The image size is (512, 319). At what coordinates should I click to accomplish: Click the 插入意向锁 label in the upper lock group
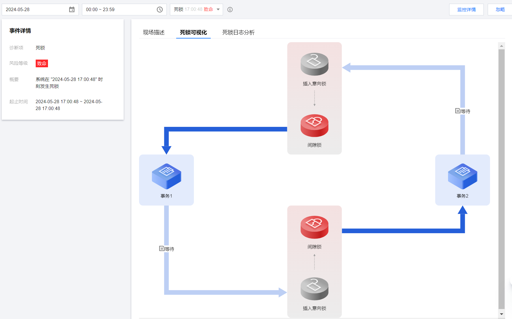(314, 84)
